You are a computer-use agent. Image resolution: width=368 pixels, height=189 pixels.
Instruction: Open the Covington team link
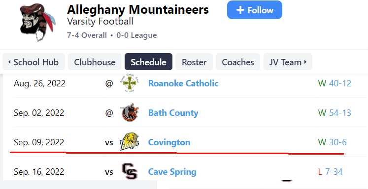(169, 142)
